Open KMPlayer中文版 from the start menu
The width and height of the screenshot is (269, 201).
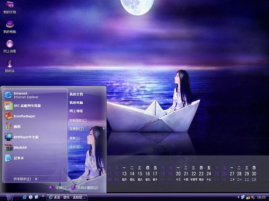coord(25,137)
